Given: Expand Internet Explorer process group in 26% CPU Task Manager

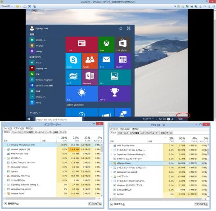Looking at the screenshot, I should (x=4, y=149).
